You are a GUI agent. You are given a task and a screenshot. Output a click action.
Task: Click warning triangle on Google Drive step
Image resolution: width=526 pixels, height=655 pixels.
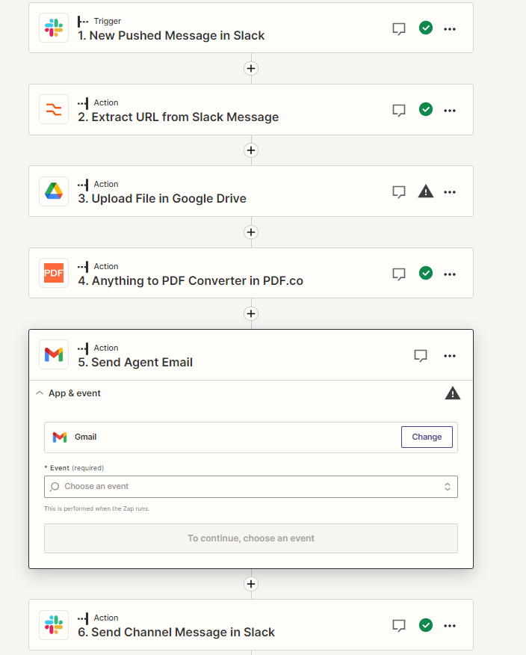point(425,191)
